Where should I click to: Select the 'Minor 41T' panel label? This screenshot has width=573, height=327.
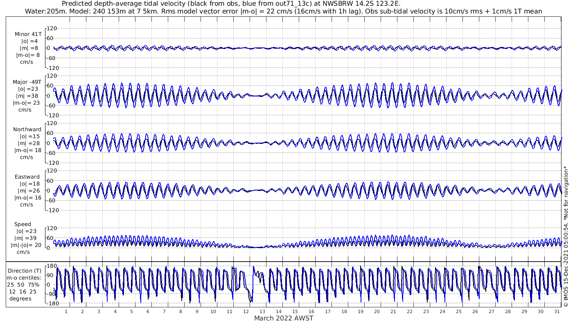pyautogui.click(x=28, y=34)
